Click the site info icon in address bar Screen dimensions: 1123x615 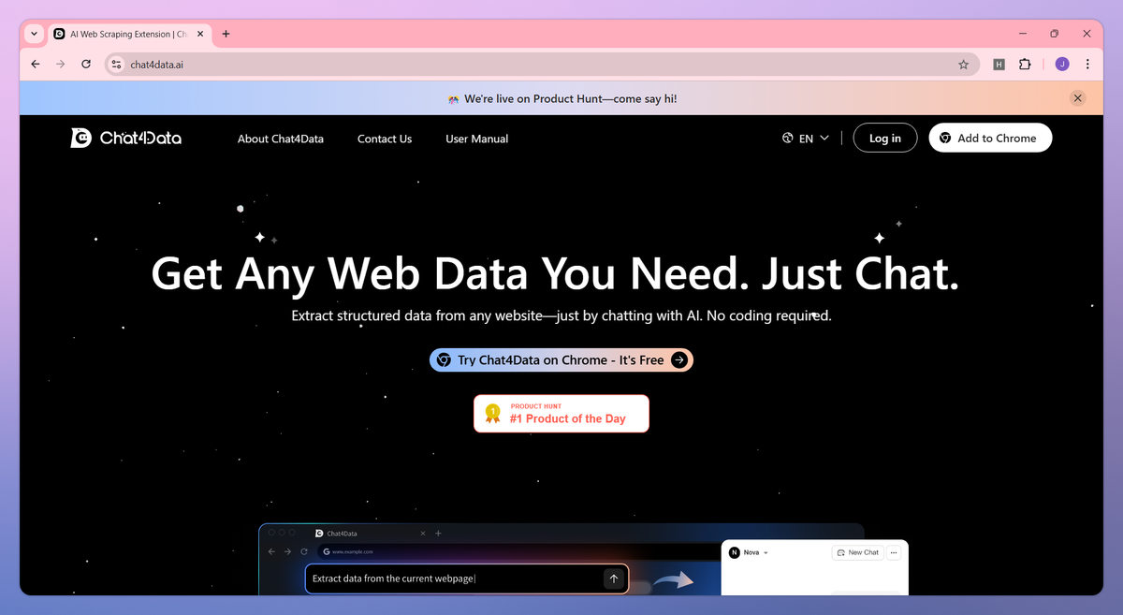pos(116,65)
